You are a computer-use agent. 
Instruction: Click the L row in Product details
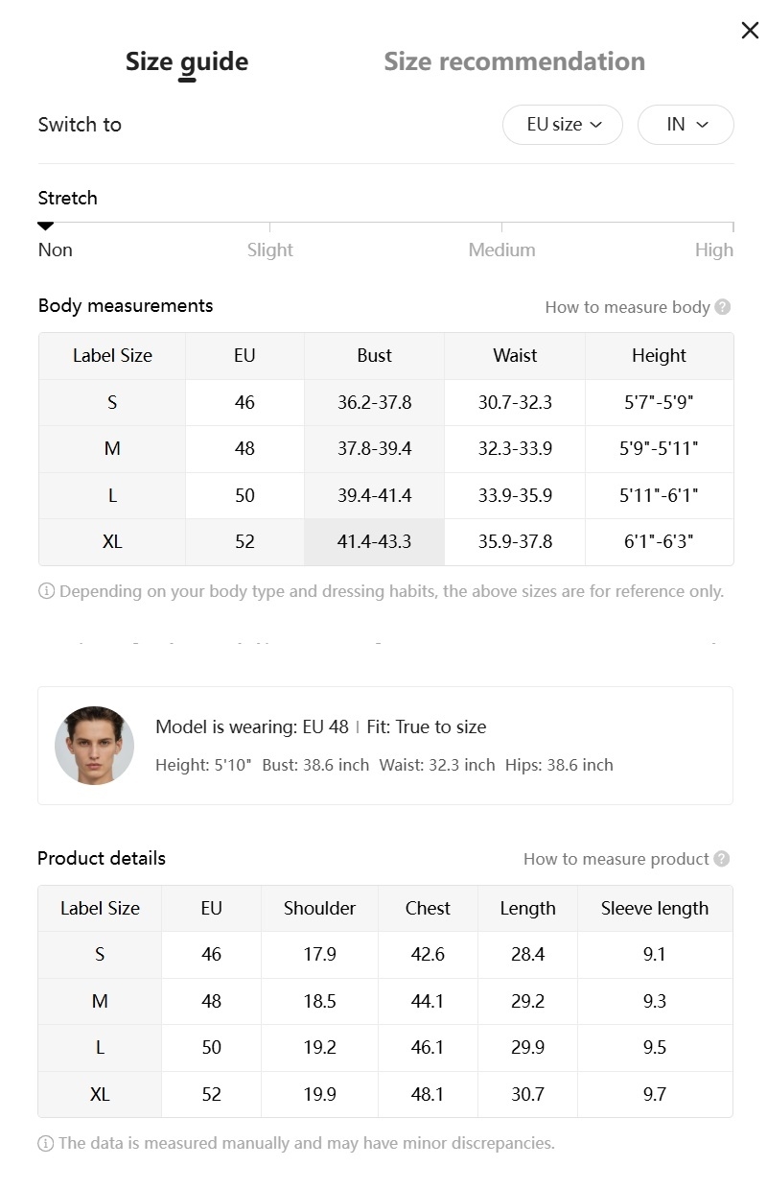(100, 1047)
